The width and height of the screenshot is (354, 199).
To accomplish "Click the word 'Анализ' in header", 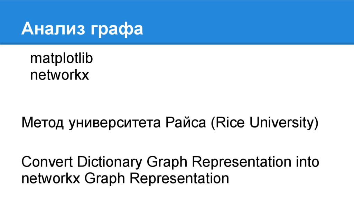I will click(53, 28).
